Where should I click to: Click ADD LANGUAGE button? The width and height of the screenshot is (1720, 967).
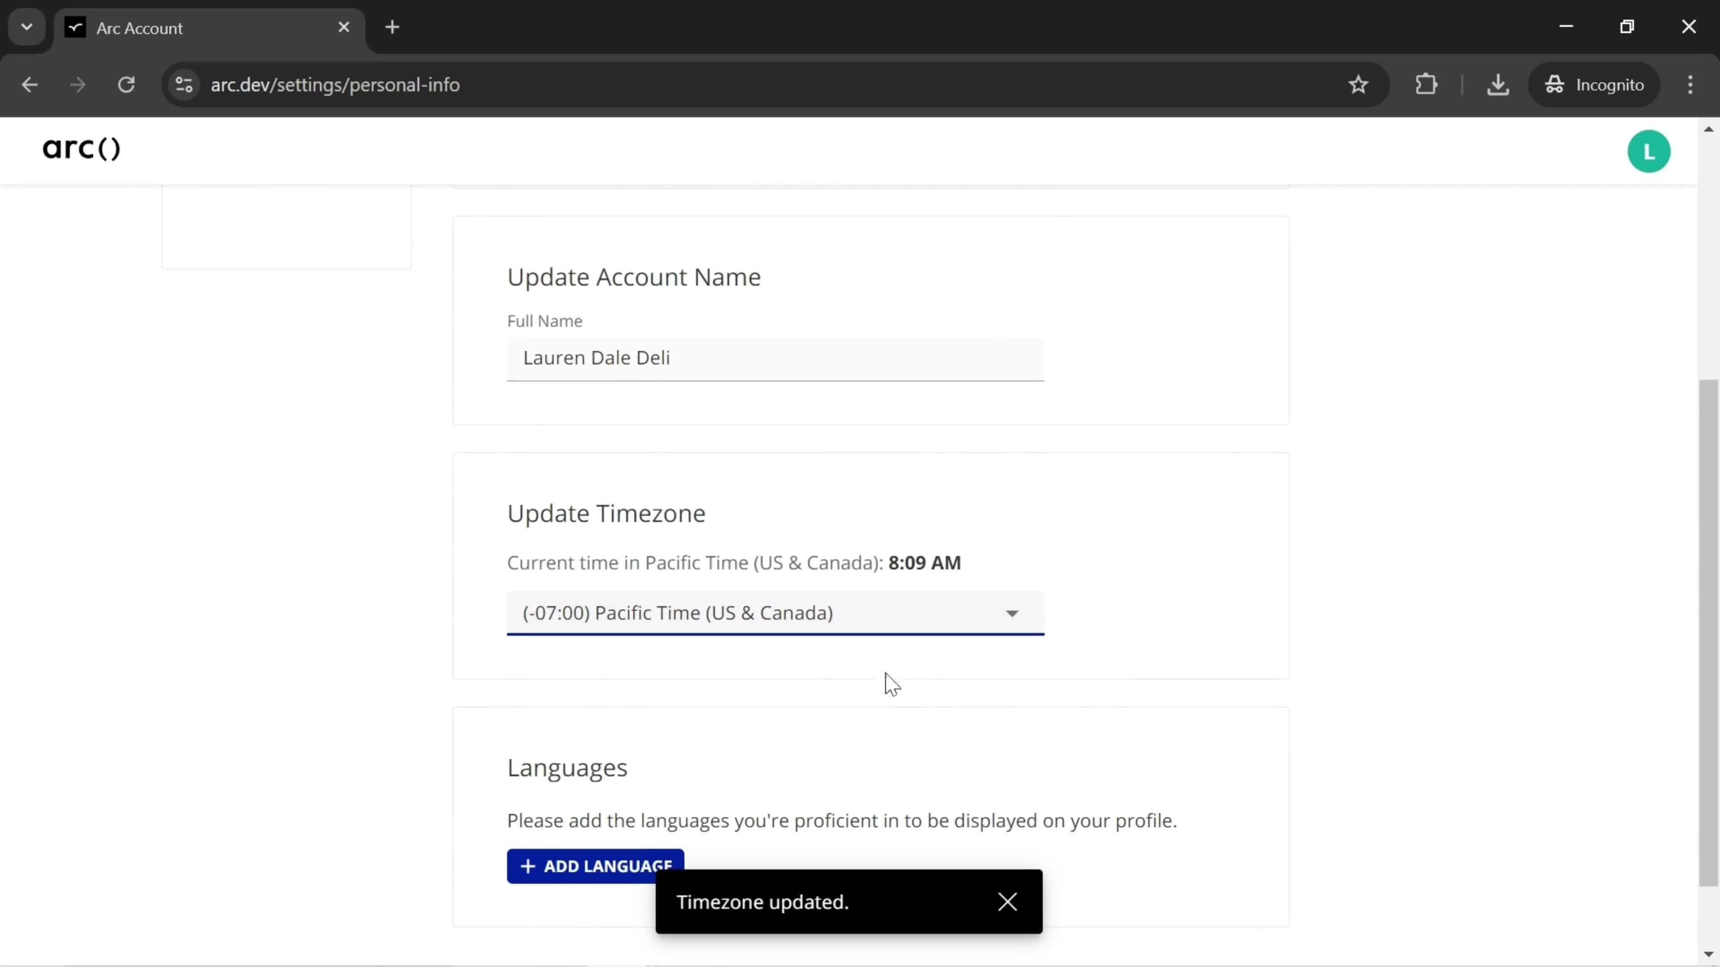point(594,865)
